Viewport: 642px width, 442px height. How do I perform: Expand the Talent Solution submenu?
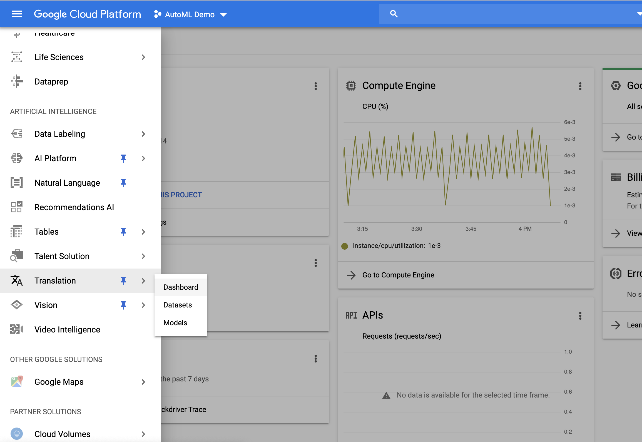tap(143, 256)
